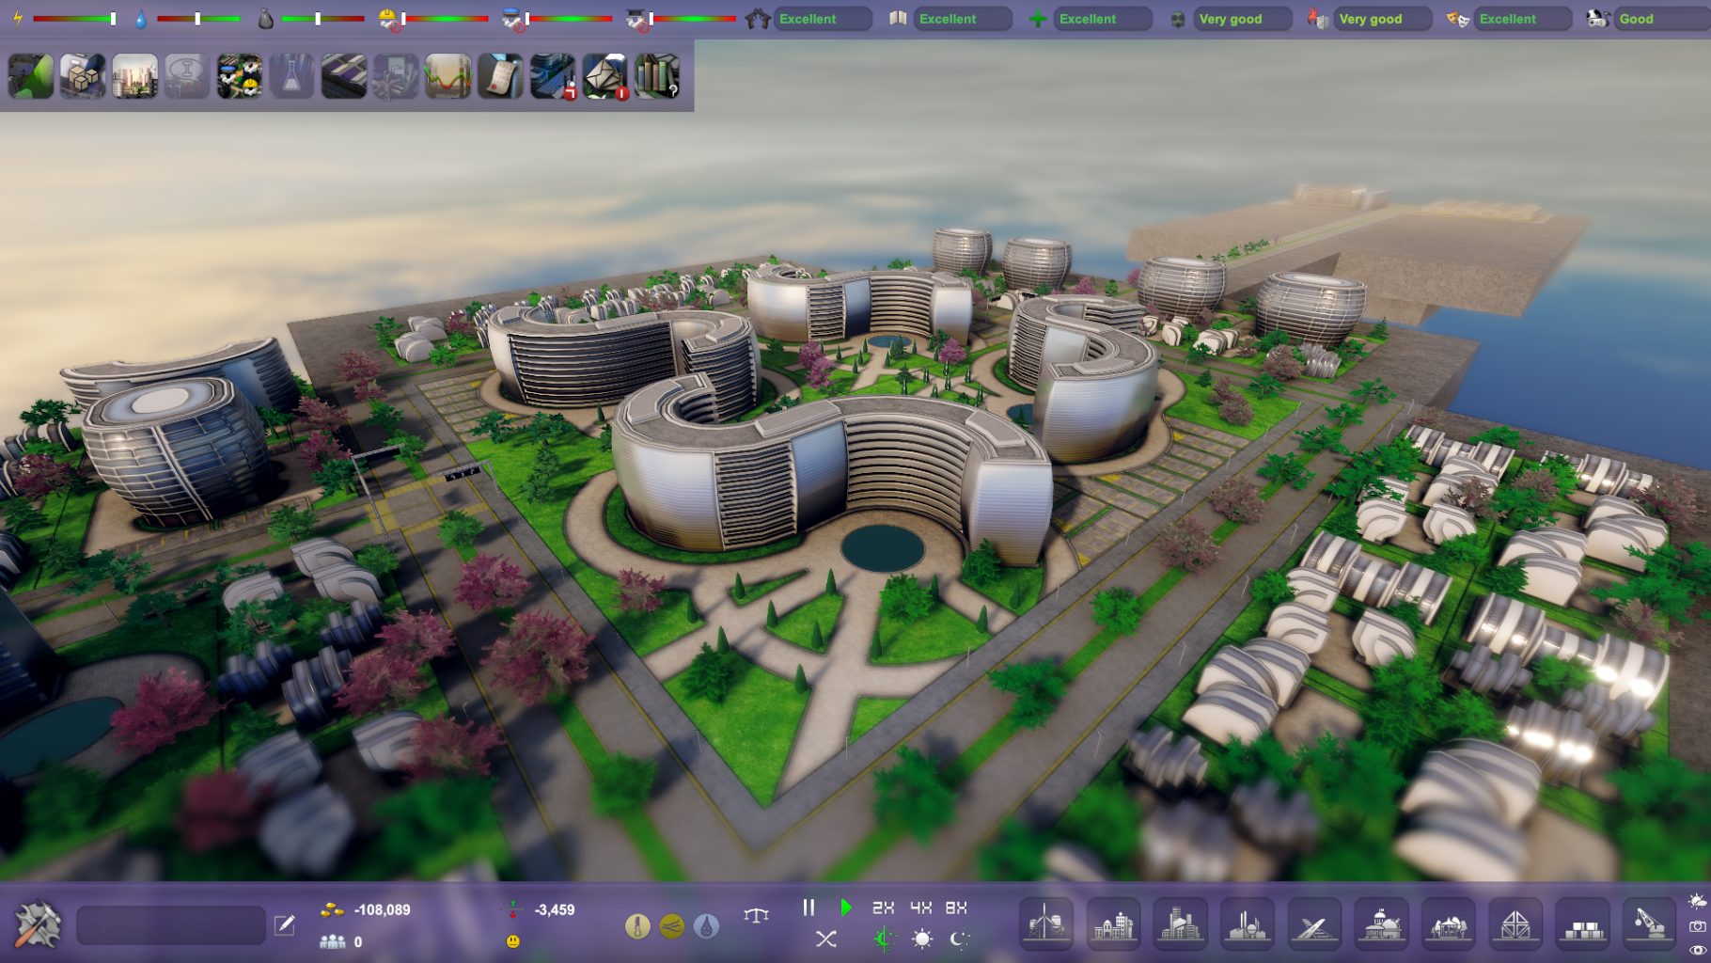Adjust the graduate workers slider
The width and height of the screenshot is (1711, 963).
click(x=694, y=19)
